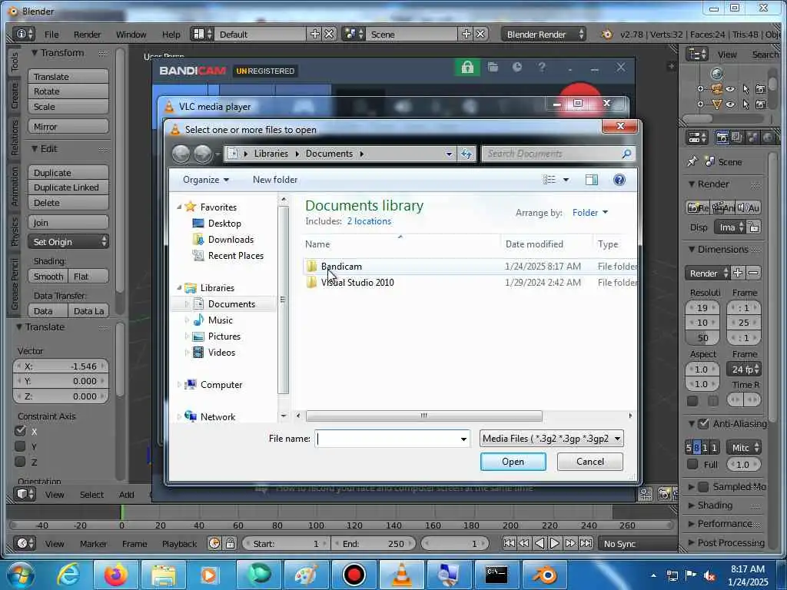Play animation in Blender timeline
787x590 pixels.
[555, 543]
